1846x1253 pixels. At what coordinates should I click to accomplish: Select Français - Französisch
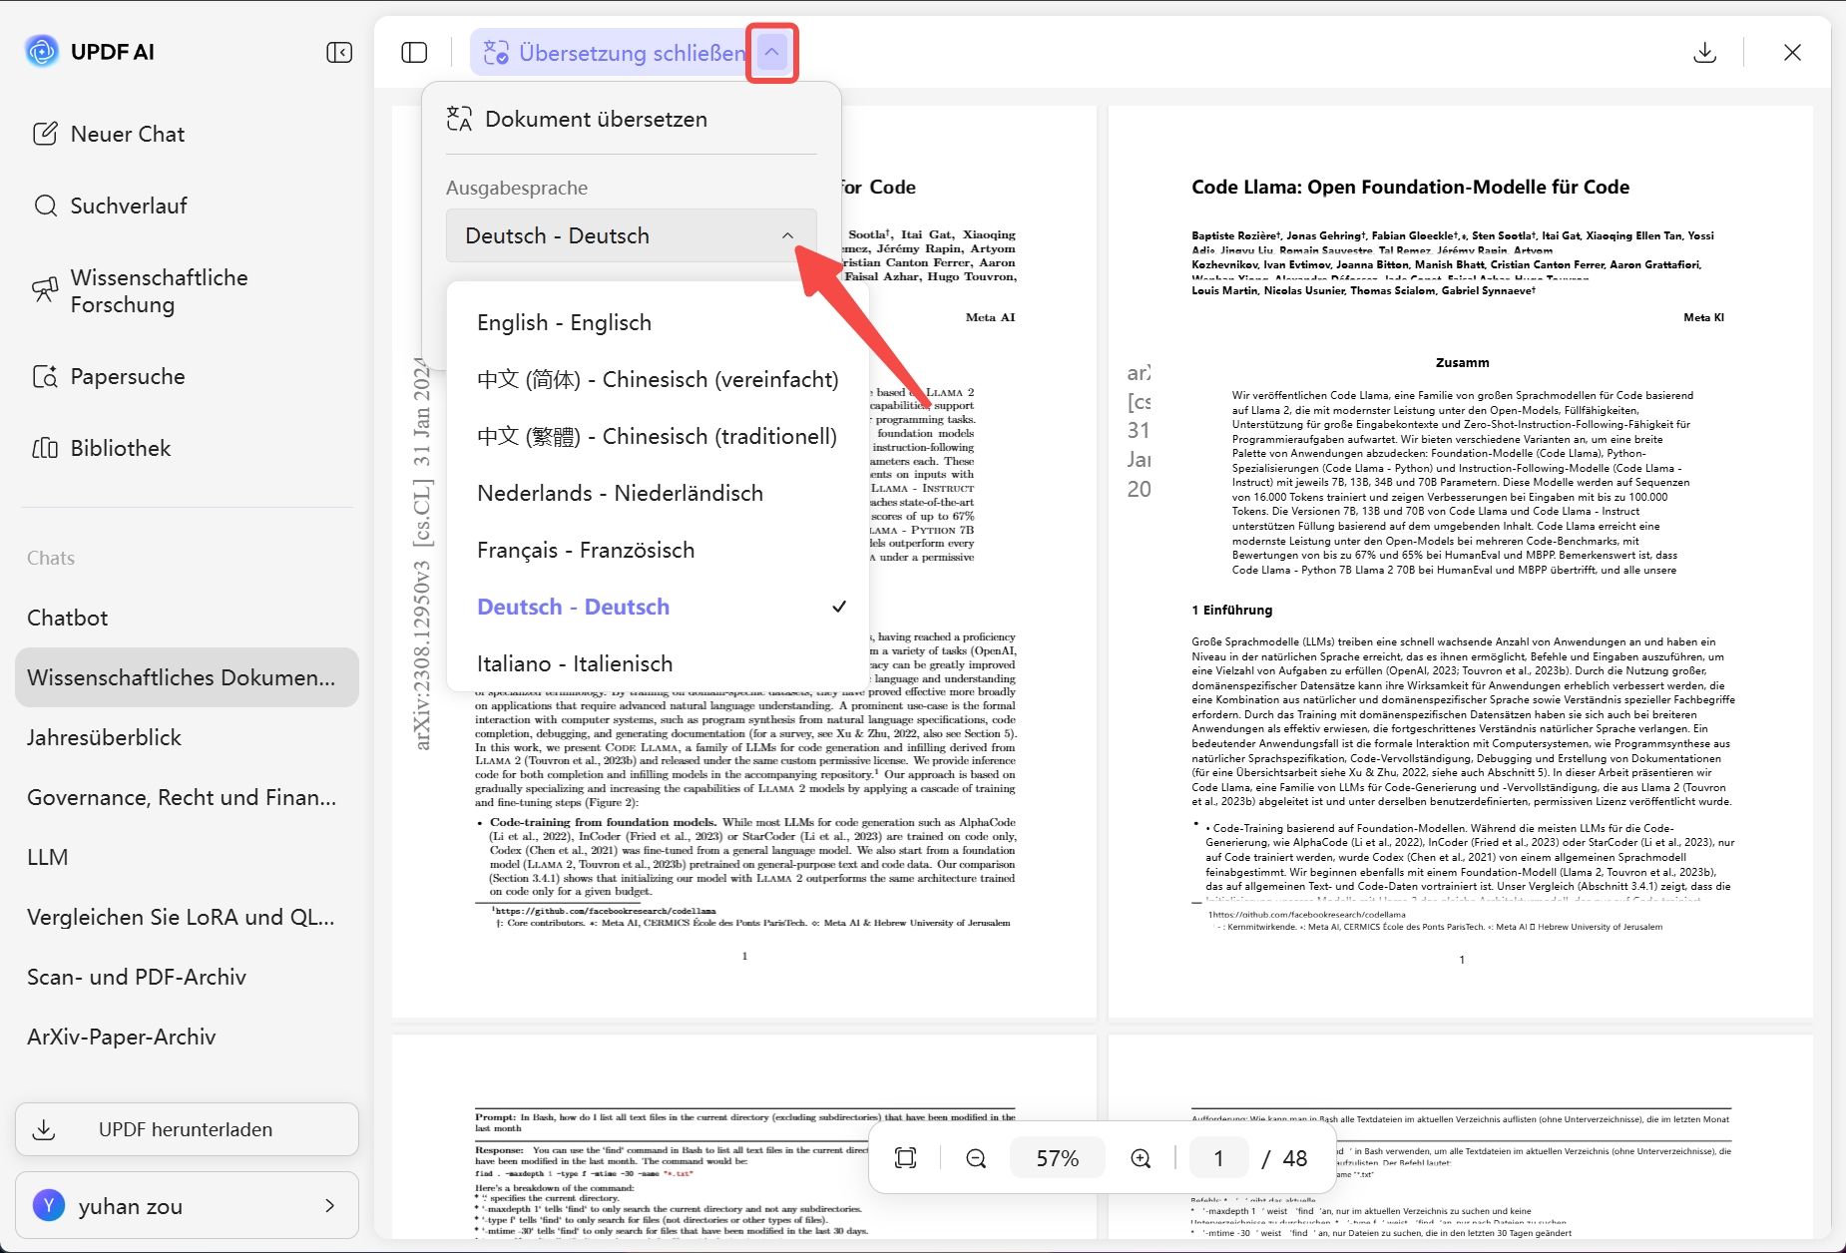click(659, 550)
